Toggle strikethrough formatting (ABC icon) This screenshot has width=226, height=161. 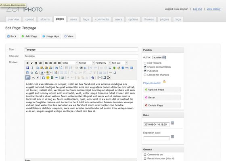pos(40,63)
